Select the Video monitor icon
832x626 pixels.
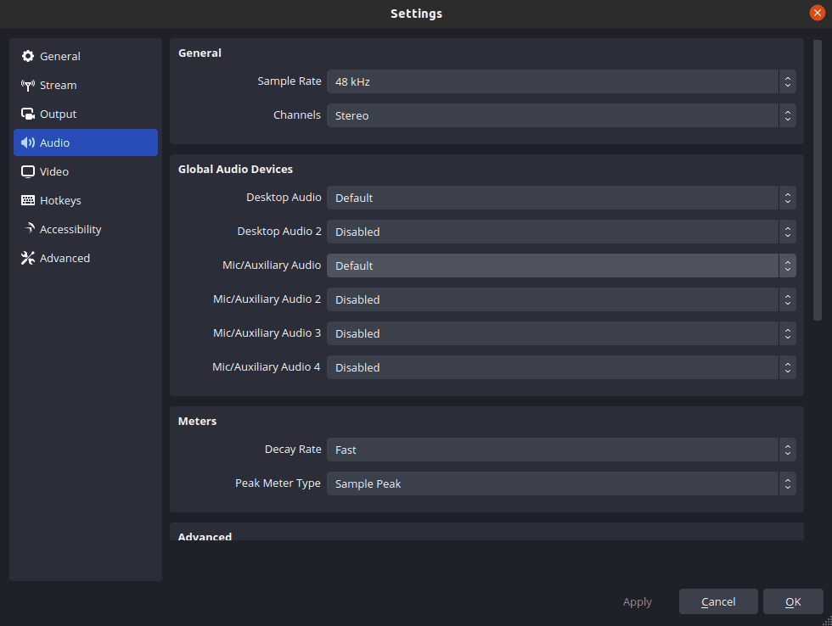coord(28,171)
